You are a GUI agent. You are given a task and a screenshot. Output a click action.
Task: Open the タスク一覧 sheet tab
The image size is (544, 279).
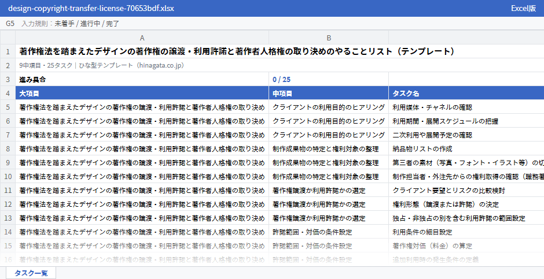(31, 273)
